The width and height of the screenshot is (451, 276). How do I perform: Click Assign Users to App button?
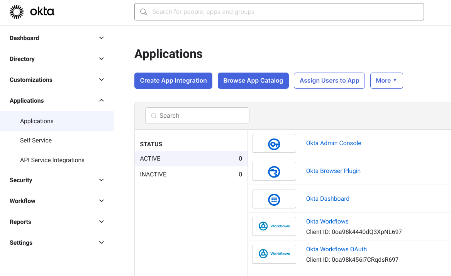click(x=329, y=81)
